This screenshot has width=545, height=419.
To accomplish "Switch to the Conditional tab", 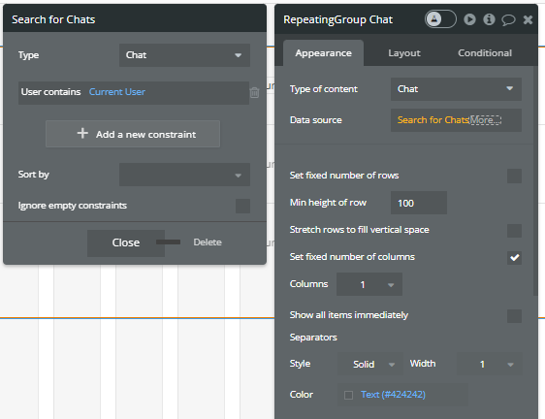I will (x=485, y=53).
